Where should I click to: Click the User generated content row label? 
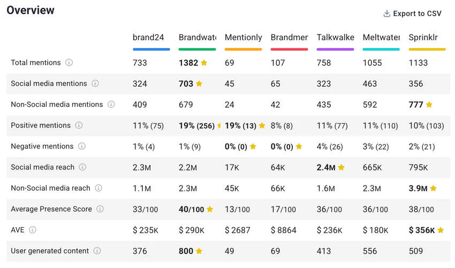pos(50,251)
